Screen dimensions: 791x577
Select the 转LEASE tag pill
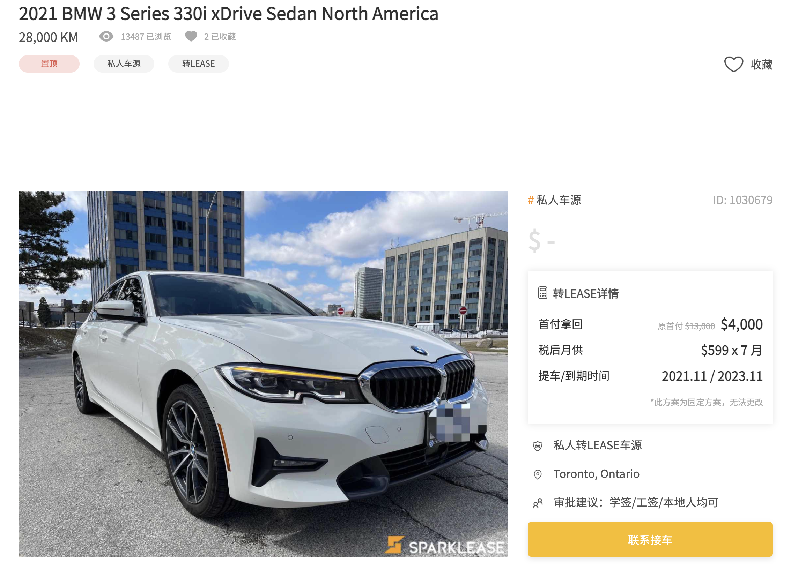[x=198, y=63]
